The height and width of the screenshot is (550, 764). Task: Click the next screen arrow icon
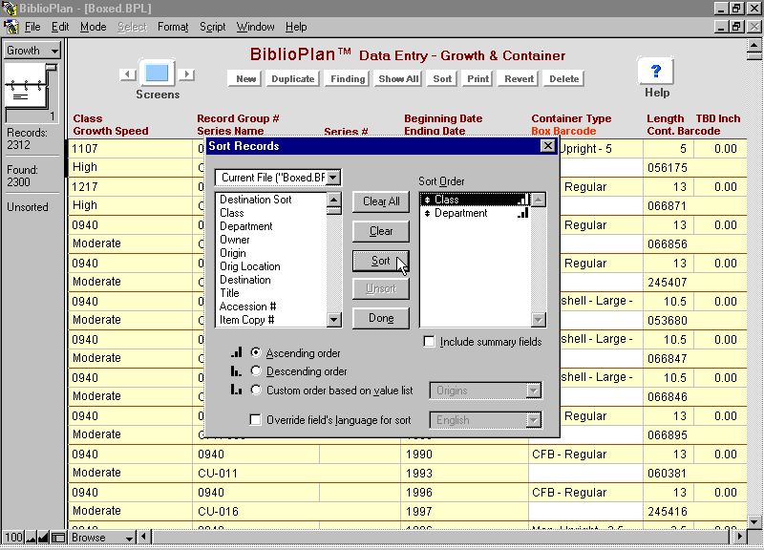tap(186, 74)
